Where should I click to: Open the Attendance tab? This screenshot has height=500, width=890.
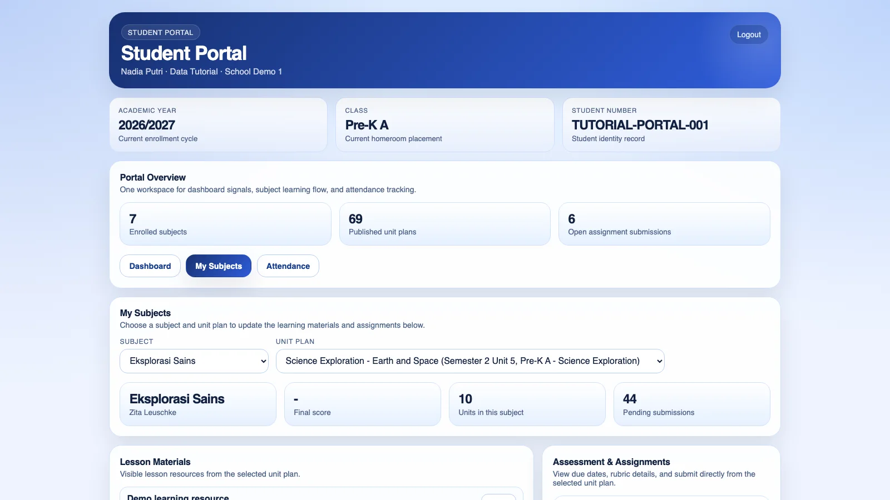[x=288, y=266]
